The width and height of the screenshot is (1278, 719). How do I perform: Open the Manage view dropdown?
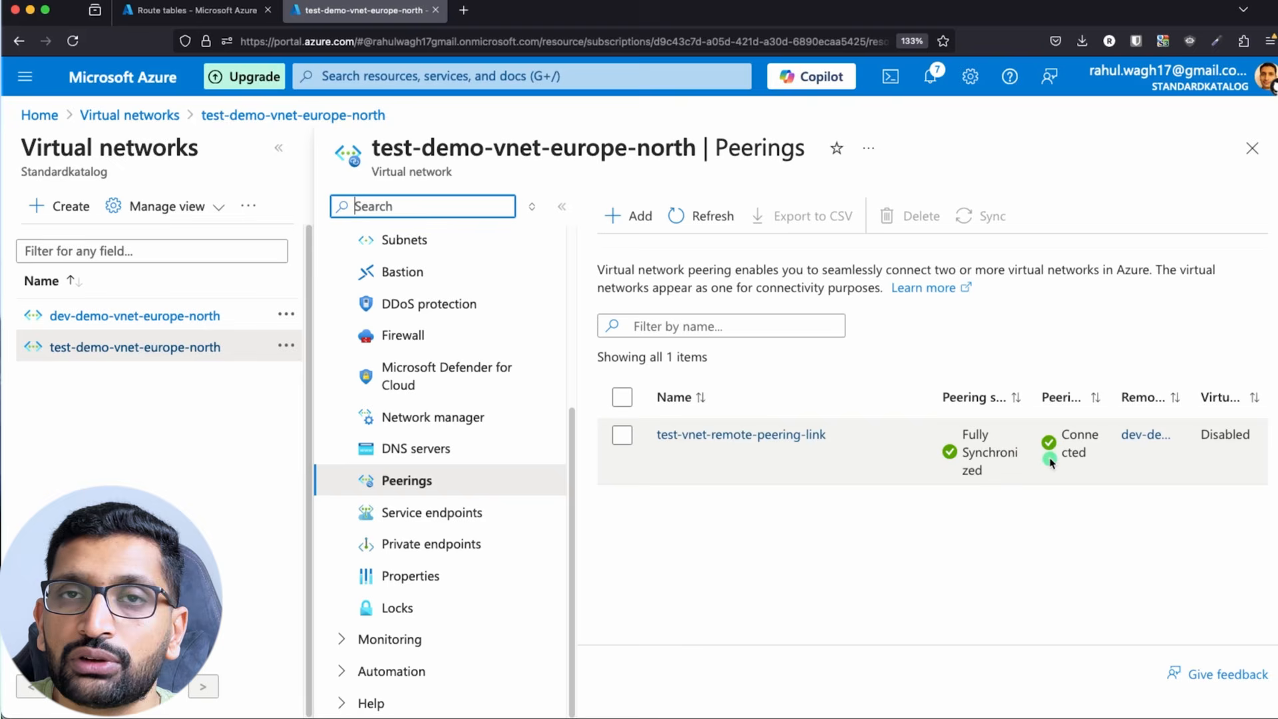(165, 206)
